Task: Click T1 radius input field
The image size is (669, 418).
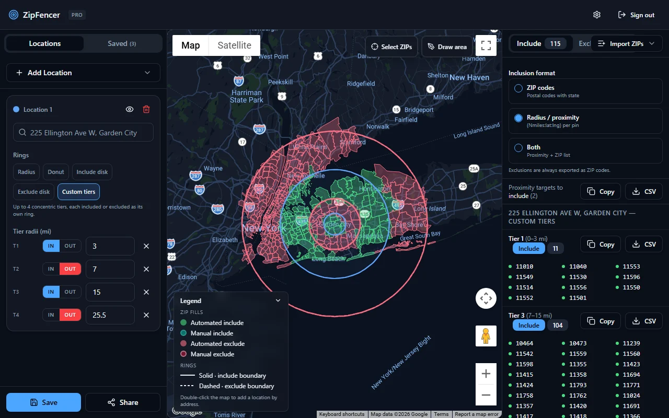Action: 110,246
